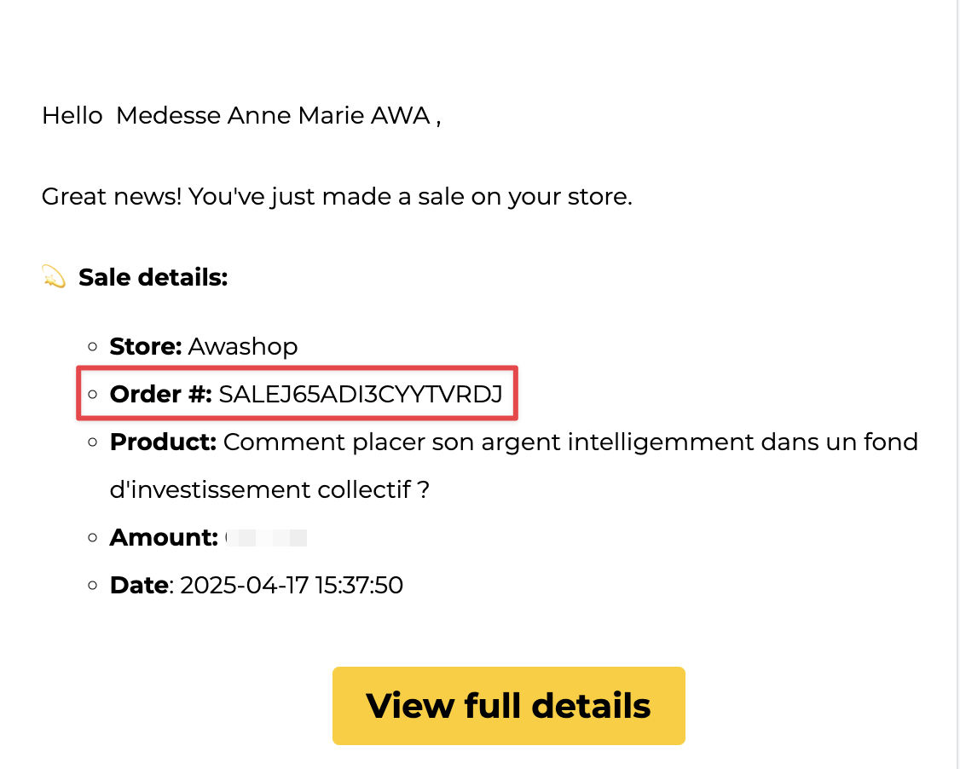This screenshot has width=960, height=769.
Task: Select the date value 2025-04-17 15:37:50
Action: pyautogui.click(x=292, y=585)
